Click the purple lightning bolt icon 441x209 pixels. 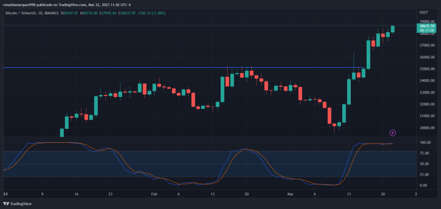(x=393, y=133)
